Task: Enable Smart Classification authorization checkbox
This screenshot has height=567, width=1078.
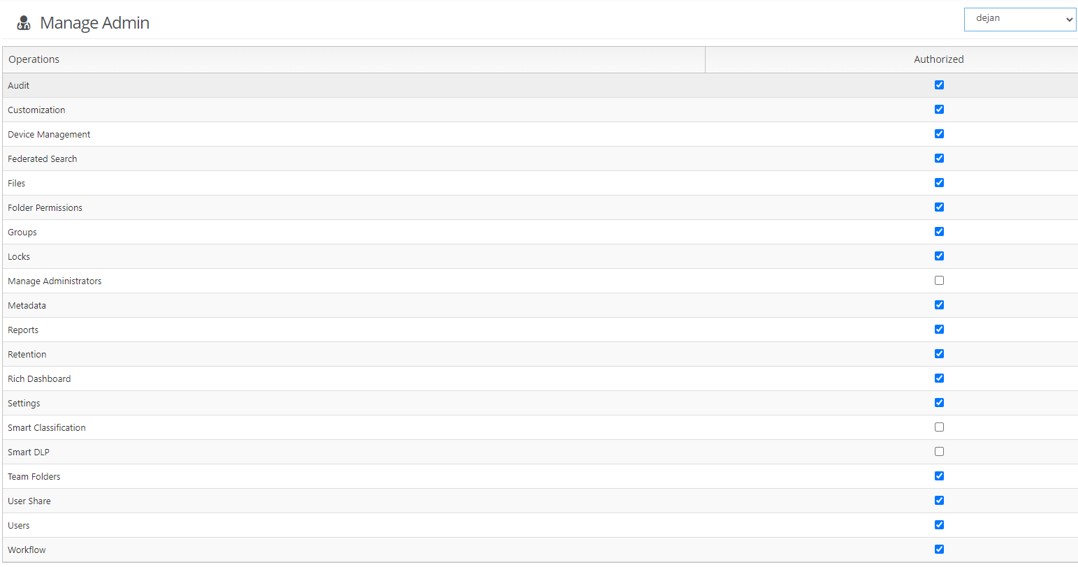Action: (939, 427)
